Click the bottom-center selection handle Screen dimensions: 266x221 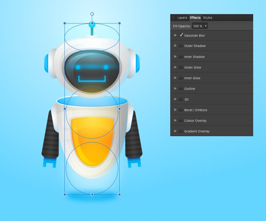pyautogui.click(x=92, y=194)
